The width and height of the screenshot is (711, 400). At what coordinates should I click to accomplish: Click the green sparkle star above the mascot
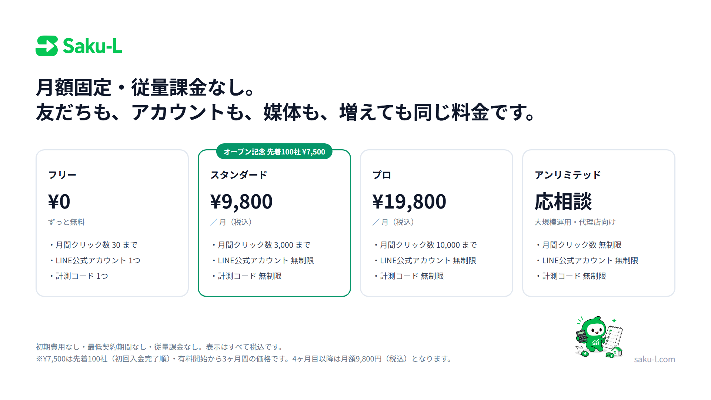614,321
